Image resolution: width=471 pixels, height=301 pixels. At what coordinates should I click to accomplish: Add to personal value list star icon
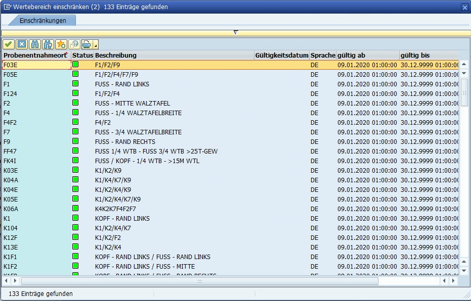(61, 44)
